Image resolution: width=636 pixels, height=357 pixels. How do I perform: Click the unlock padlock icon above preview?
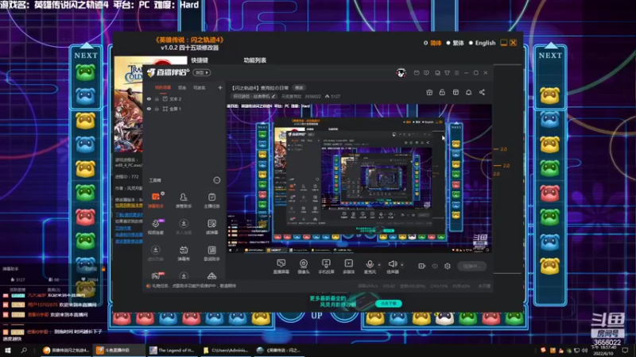click(442, 92)
